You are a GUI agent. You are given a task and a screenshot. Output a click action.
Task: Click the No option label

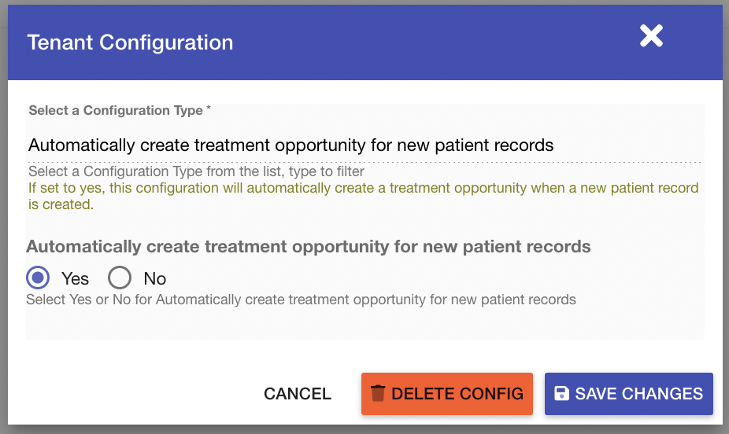[x=155, y=278]
